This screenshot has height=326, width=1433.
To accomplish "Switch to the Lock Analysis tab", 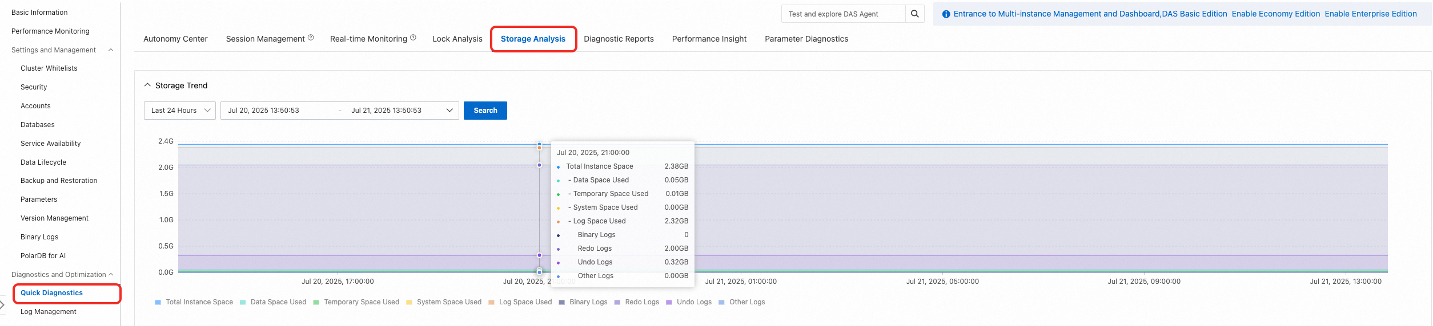I will [457, 39].
